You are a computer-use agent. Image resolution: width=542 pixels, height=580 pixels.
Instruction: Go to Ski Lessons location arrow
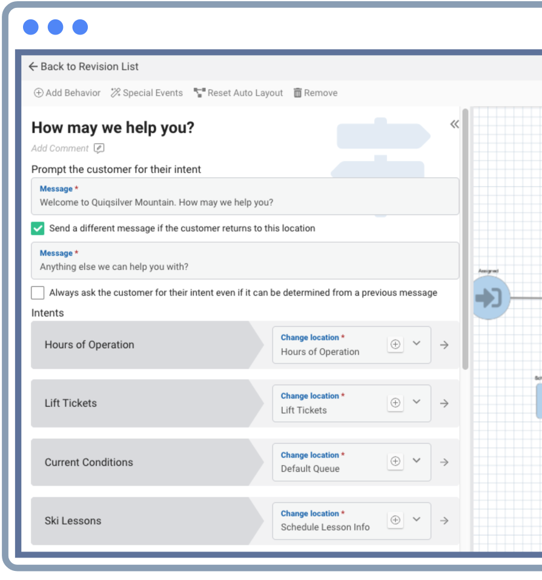pos(445,520)
